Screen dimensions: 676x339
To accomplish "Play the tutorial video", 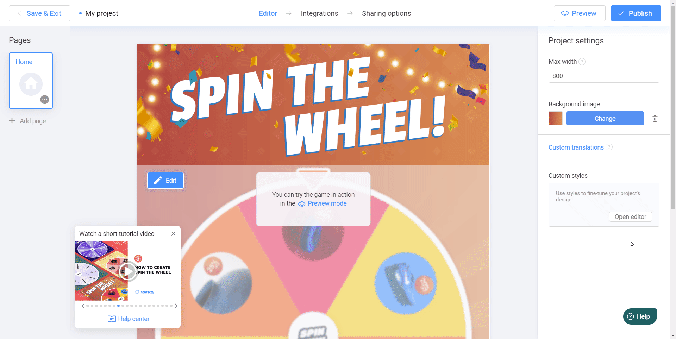I will click(x=128, y=271).
